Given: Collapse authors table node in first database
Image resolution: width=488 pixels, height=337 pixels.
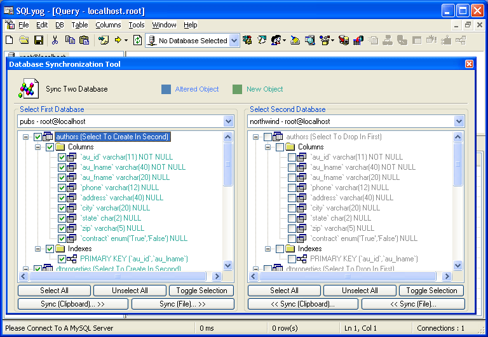Looking at the screenshot, I should tap(26, 137).
